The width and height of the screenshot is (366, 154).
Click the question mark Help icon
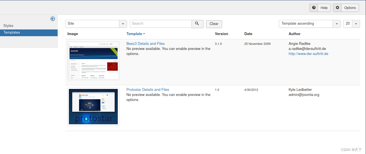pos(314,8)
